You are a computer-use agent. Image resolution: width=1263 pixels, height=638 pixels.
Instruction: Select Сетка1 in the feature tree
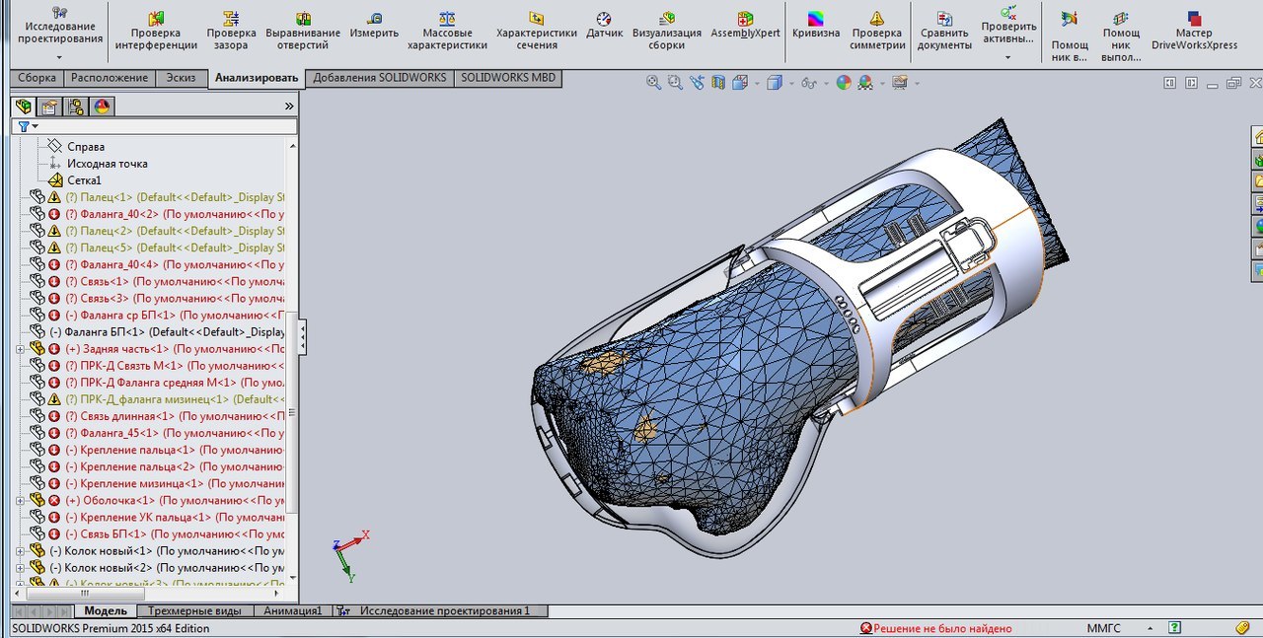[84, 180]
